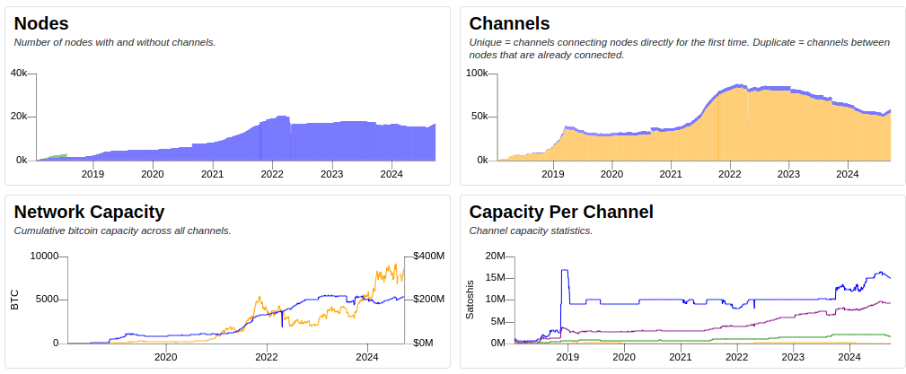Click the 2022 tick on Nodes chart axis

point(272,174)
